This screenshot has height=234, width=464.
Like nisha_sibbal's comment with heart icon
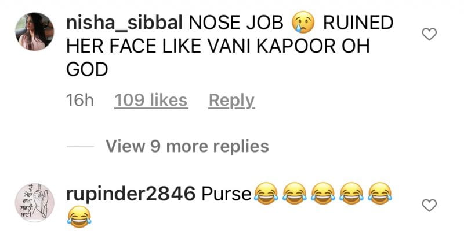pyautogui.click(x=429, y=34)
